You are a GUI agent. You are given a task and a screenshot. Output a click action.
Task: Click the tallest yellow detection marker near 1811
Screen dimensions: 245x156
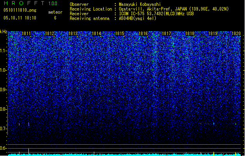coord(28,152)
